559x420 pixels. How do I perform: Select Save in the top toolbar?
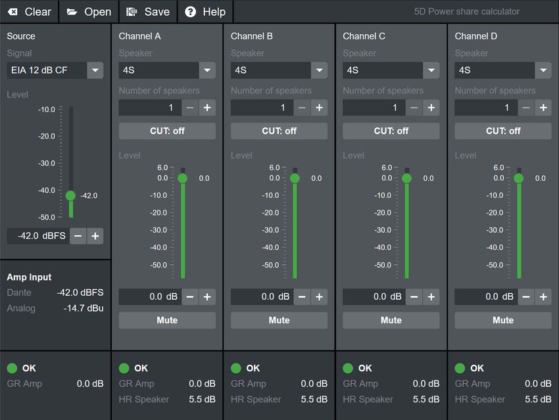coord(148,12)
